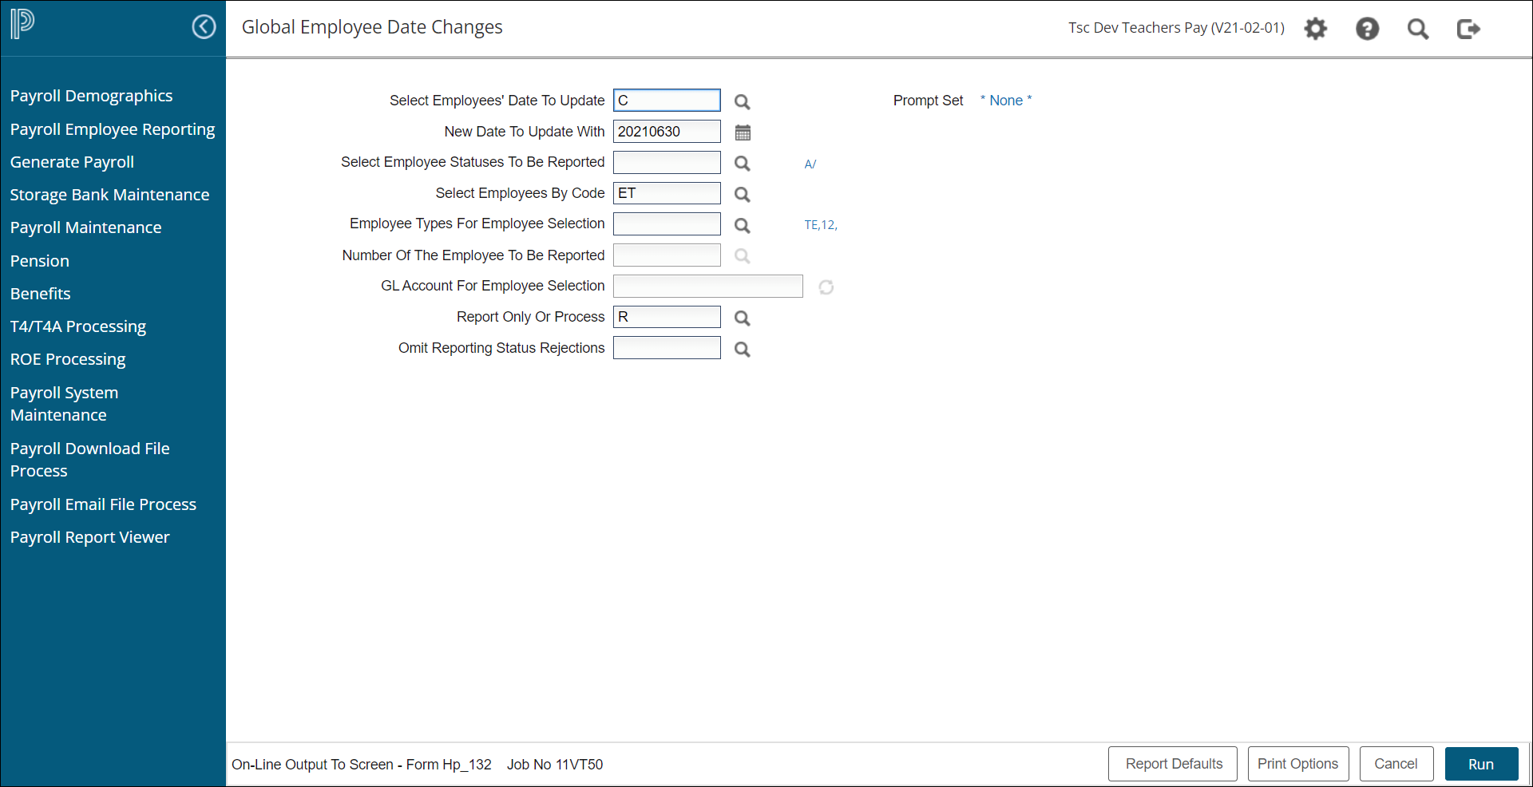Open lookup for Select Employee Statuses To Be Reported
1533x787 pixels.
(742, 164)
